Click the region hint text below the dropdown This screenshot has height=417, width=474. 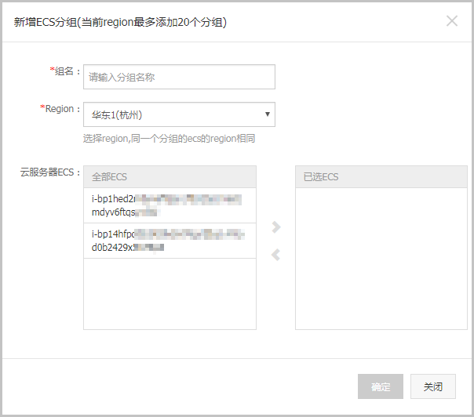coord(169,139)
